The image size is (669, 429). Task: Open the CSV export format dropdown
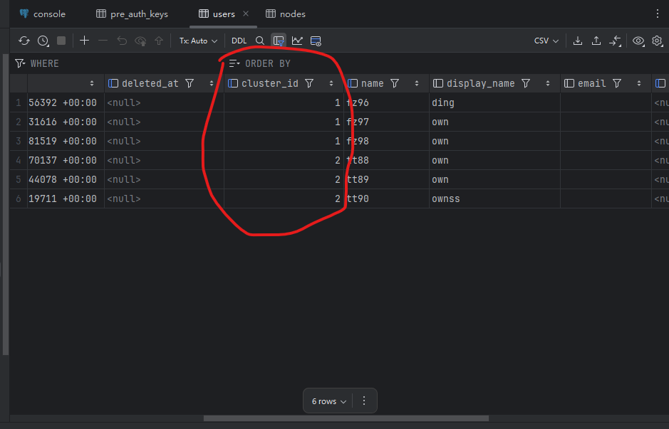coord(546,41)
